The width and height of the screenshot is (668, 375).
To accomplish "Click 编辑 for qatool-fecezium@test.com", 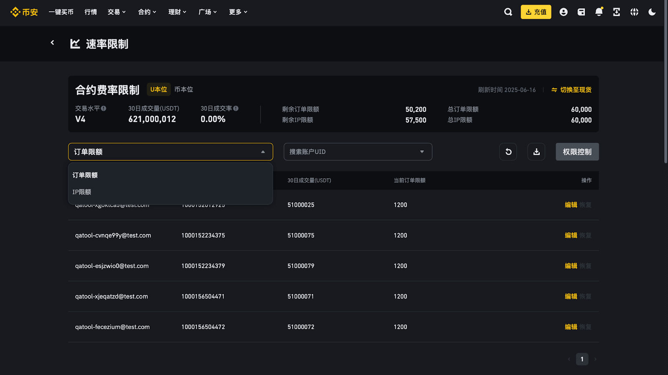I will point(571,327).
